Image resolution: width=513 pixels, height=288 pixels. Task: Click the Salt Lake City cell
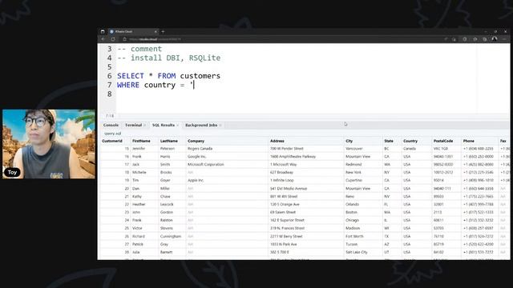pyautogui.click(x=357, y=253)
